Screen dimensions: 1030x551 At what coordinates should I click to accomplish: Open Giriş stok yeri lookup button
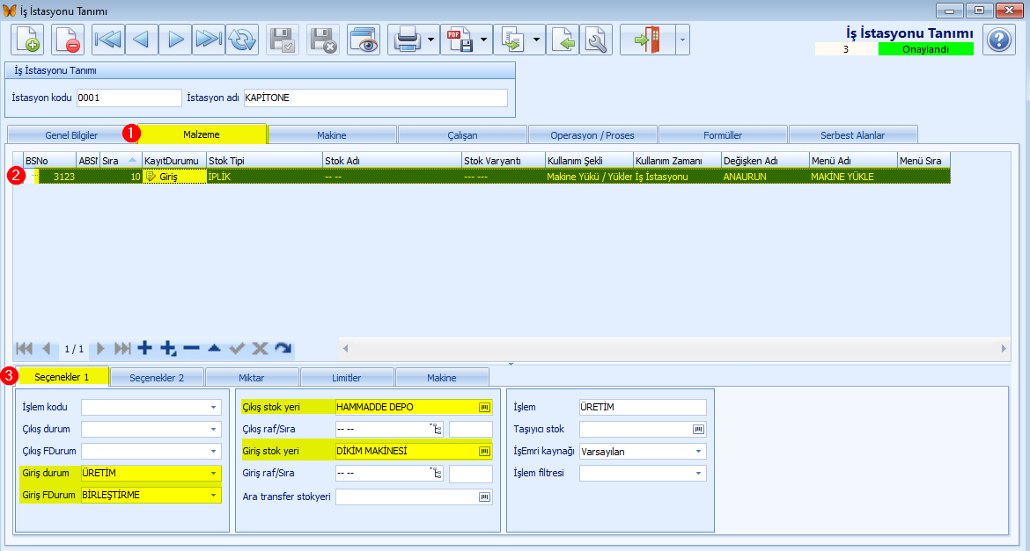point(485,452)
